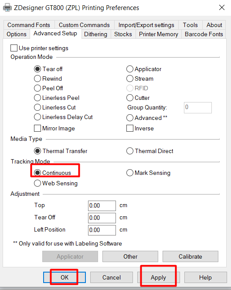The width and height of the screenshot is (231, 290).
Task: Enable Use printer settings checkbox
Action: 14,48
